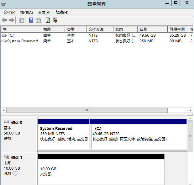Image resolution: width=194 pixels, height=185 pixels.
Task: Close the Disk Management window
Action: tap(187, 3)
